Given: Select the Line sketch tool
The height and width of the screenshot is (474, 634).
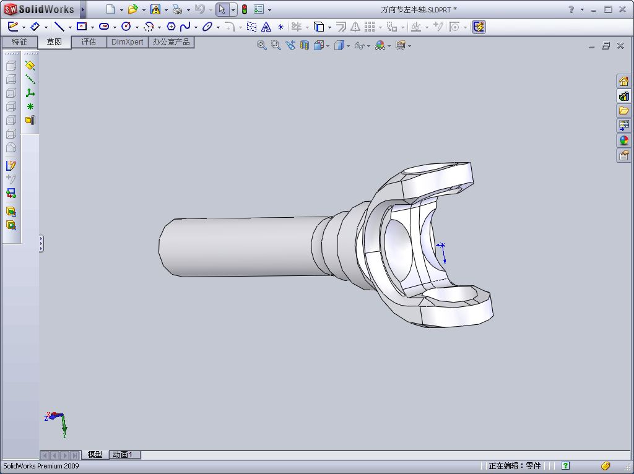Looking at the screenshot, I should (59, 27).
